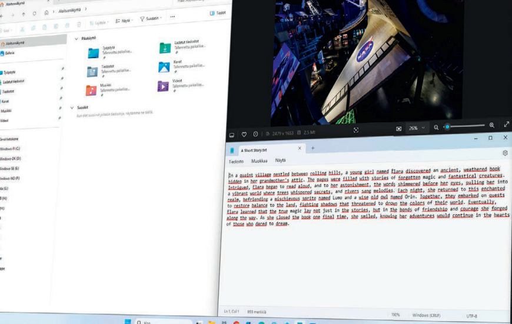Enter fullscreen in Photos viewer
This screenshot has height=324, width=512.
(507, 124)
